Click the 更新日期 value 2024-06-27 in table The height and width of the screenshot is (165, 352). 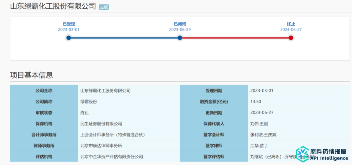262,112
